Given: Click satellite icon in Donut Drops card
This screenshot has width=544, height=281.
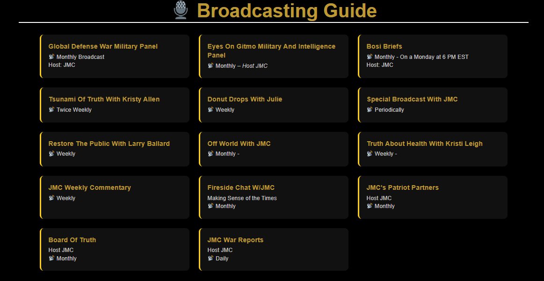Looking at the screenshot, I should [210, 109].
